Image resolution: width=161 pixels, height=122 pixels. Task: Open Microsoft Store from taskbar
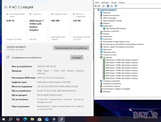tap(39, 119)
